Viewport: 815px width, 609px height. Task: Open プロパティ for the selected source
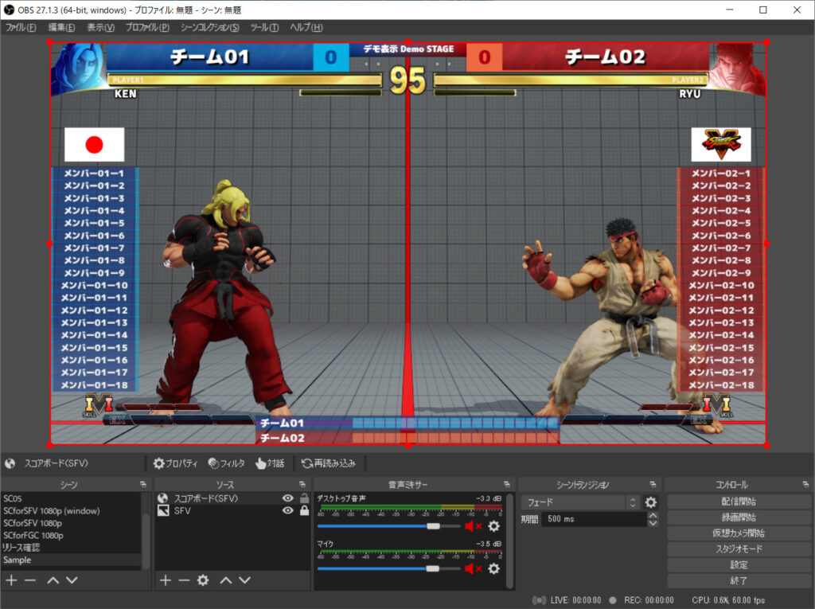pyautogui.click(x=175, y=463)
